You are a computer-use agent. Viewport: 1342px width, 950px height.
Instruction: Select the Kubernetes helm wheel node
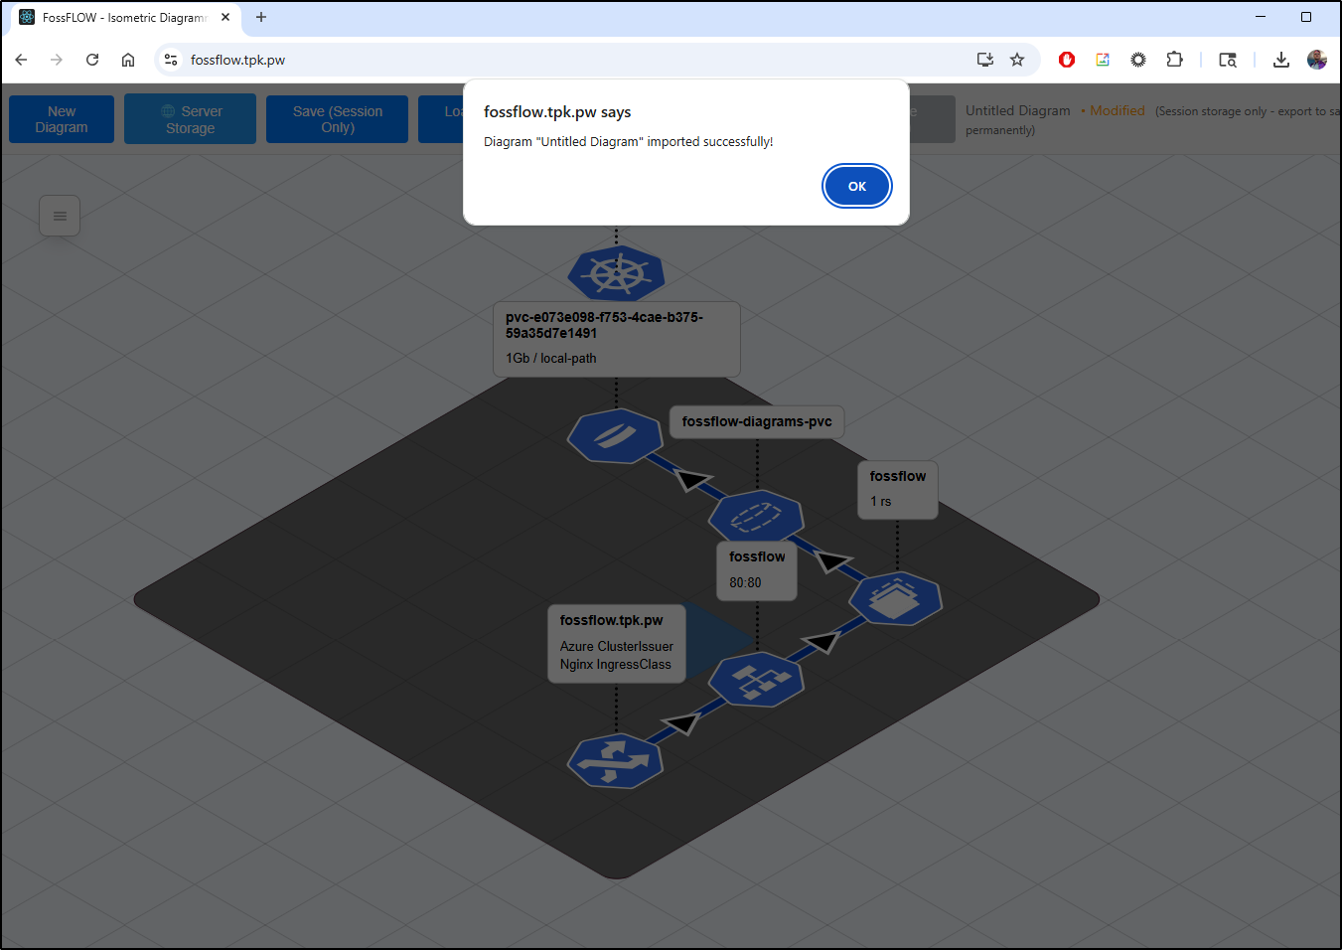pos(616,273)
